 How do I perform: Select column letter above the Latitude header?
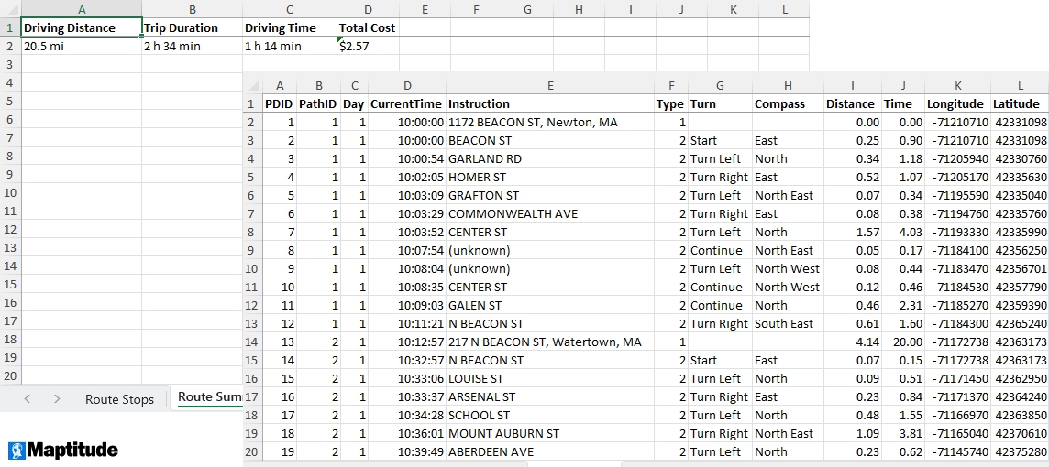click(1020, 86)
